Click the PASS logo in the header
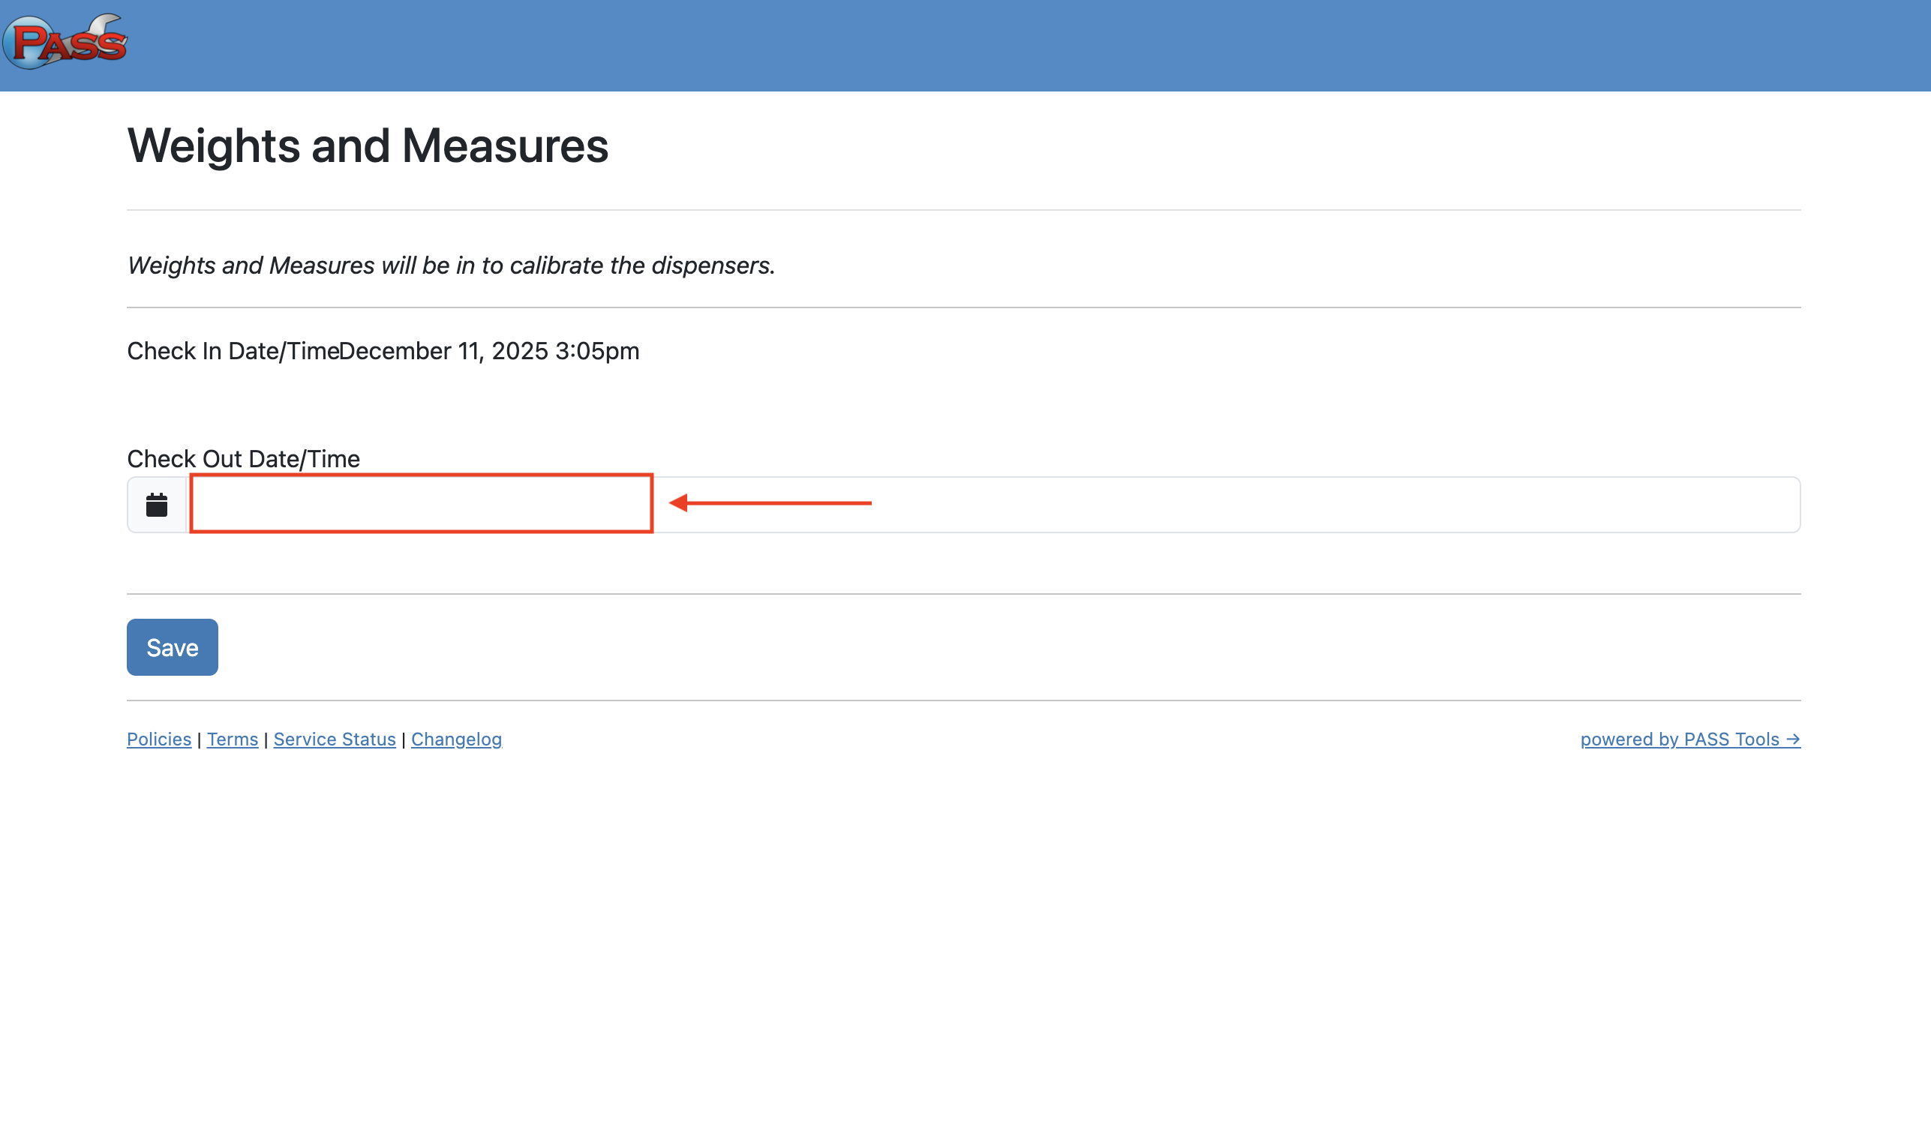Screen dimensions: 1931x1128 [65, 42]
